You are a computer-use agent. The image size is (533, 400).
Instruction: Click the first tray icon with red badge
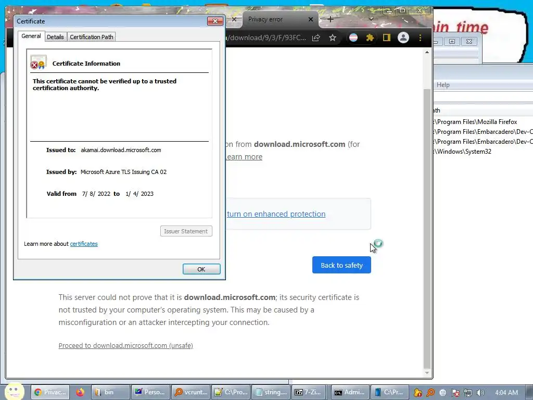coord(418,393)
